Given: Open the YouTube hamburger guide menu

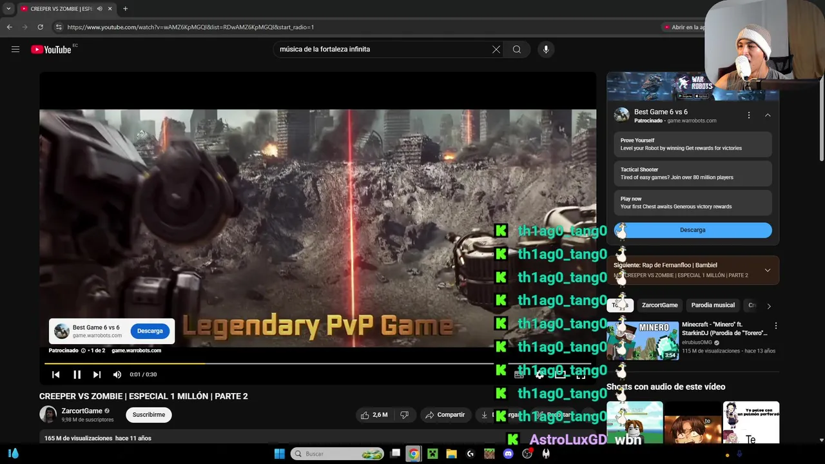Looking at the screenshot, I should (x=15, y=49).
